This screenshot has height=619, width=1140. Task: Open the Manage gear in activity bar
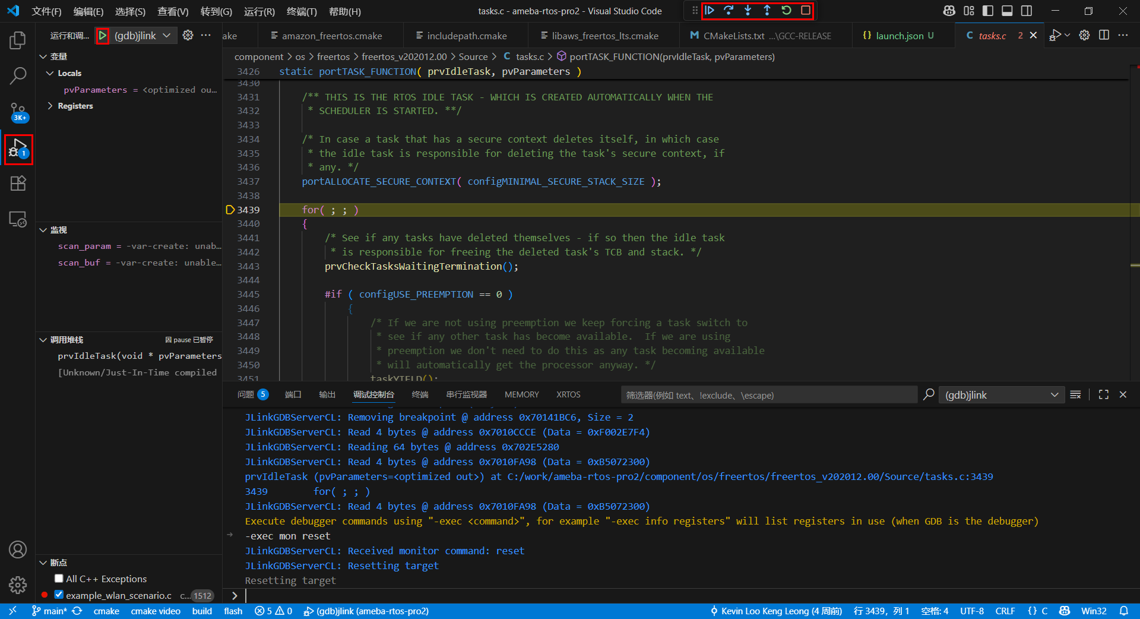click(x=18, y=585)
